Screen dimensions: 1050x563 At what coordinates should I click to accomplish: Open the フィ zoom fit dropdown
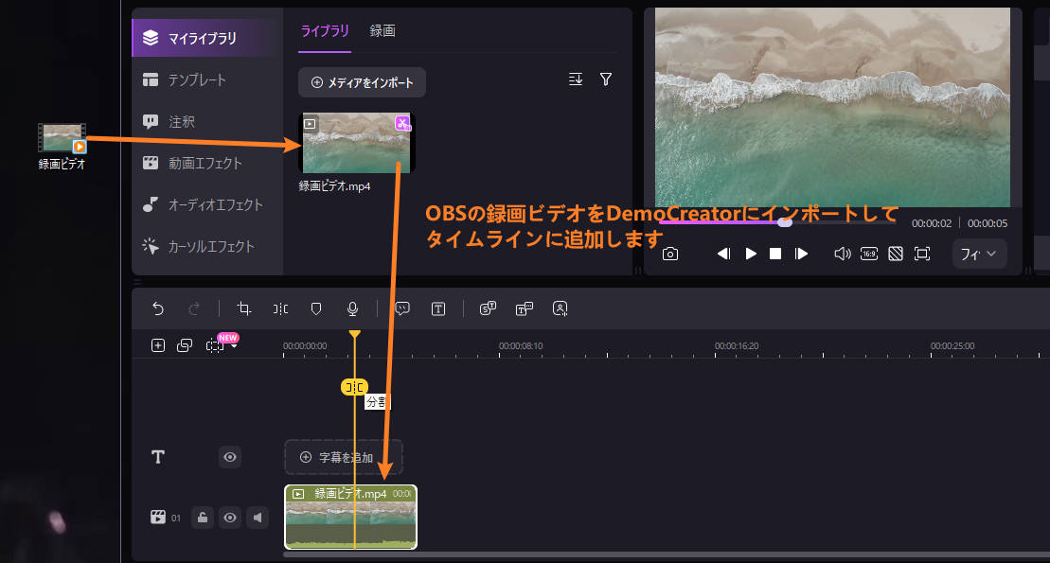979,254
